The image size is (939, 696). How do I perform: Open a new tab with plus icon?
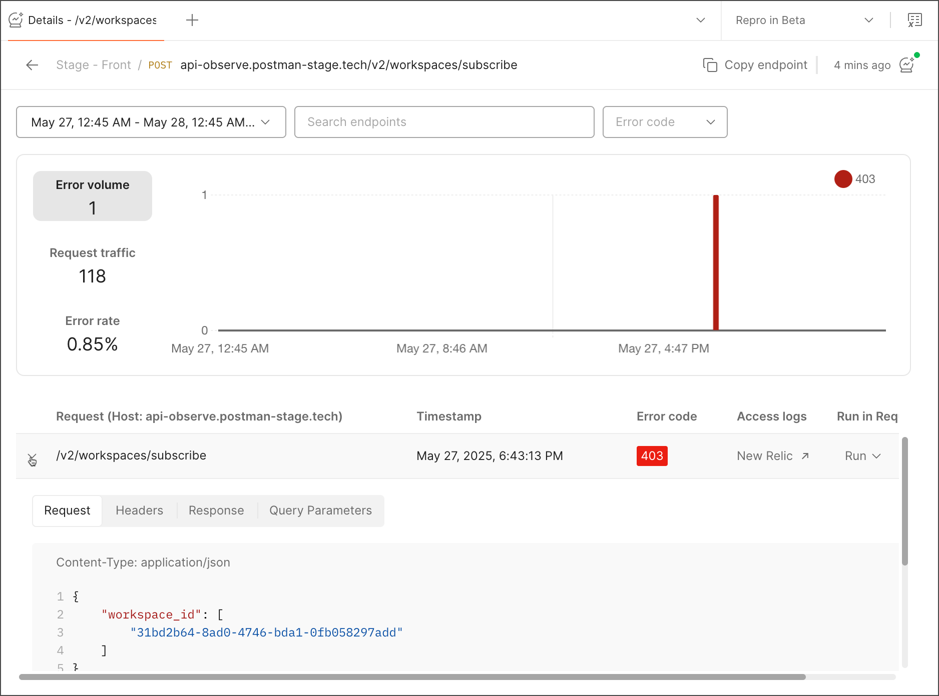click(x=192, y=20)
